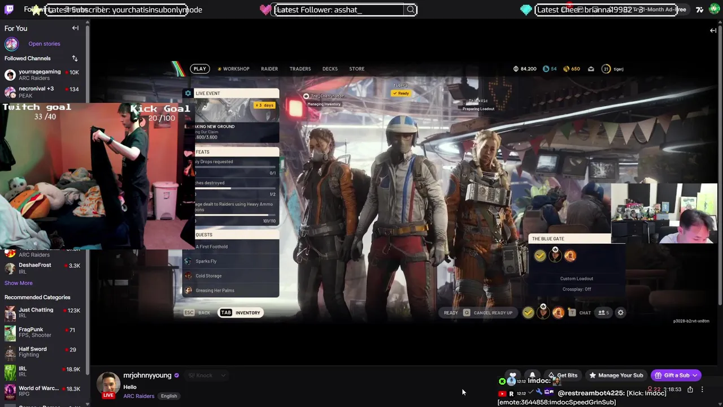The width and height of the screenshot is (723, 407).
Task: Toggle the notification bell
Action: pyautogui.click(x=532, y=375)
